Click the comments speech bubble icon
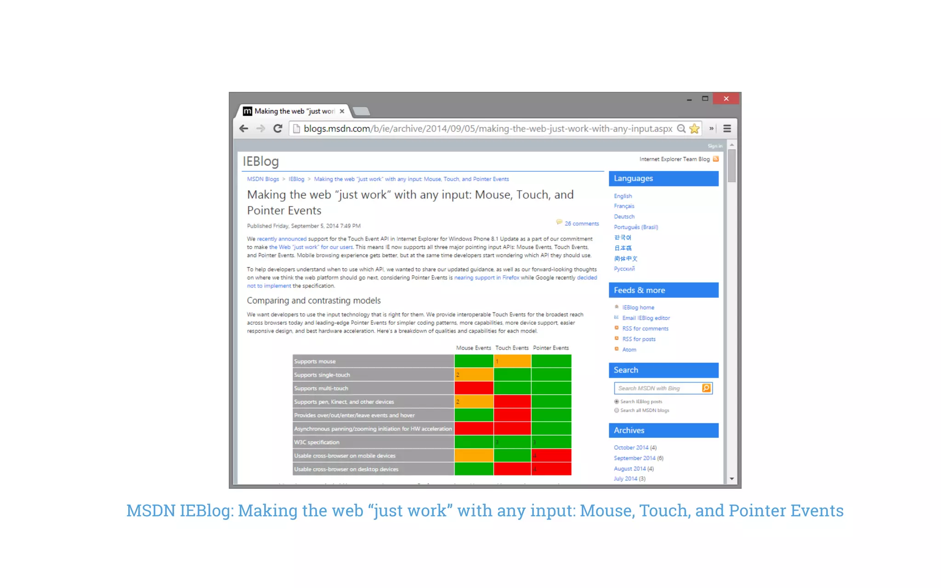Screen dimensions: 941x588 coord(559,222)
